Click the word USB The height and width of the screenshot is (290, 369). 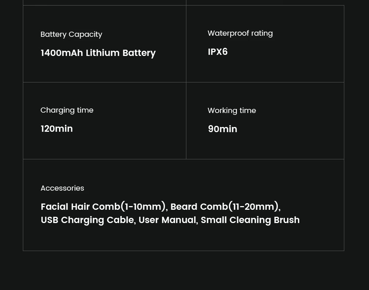pos(49,220)
